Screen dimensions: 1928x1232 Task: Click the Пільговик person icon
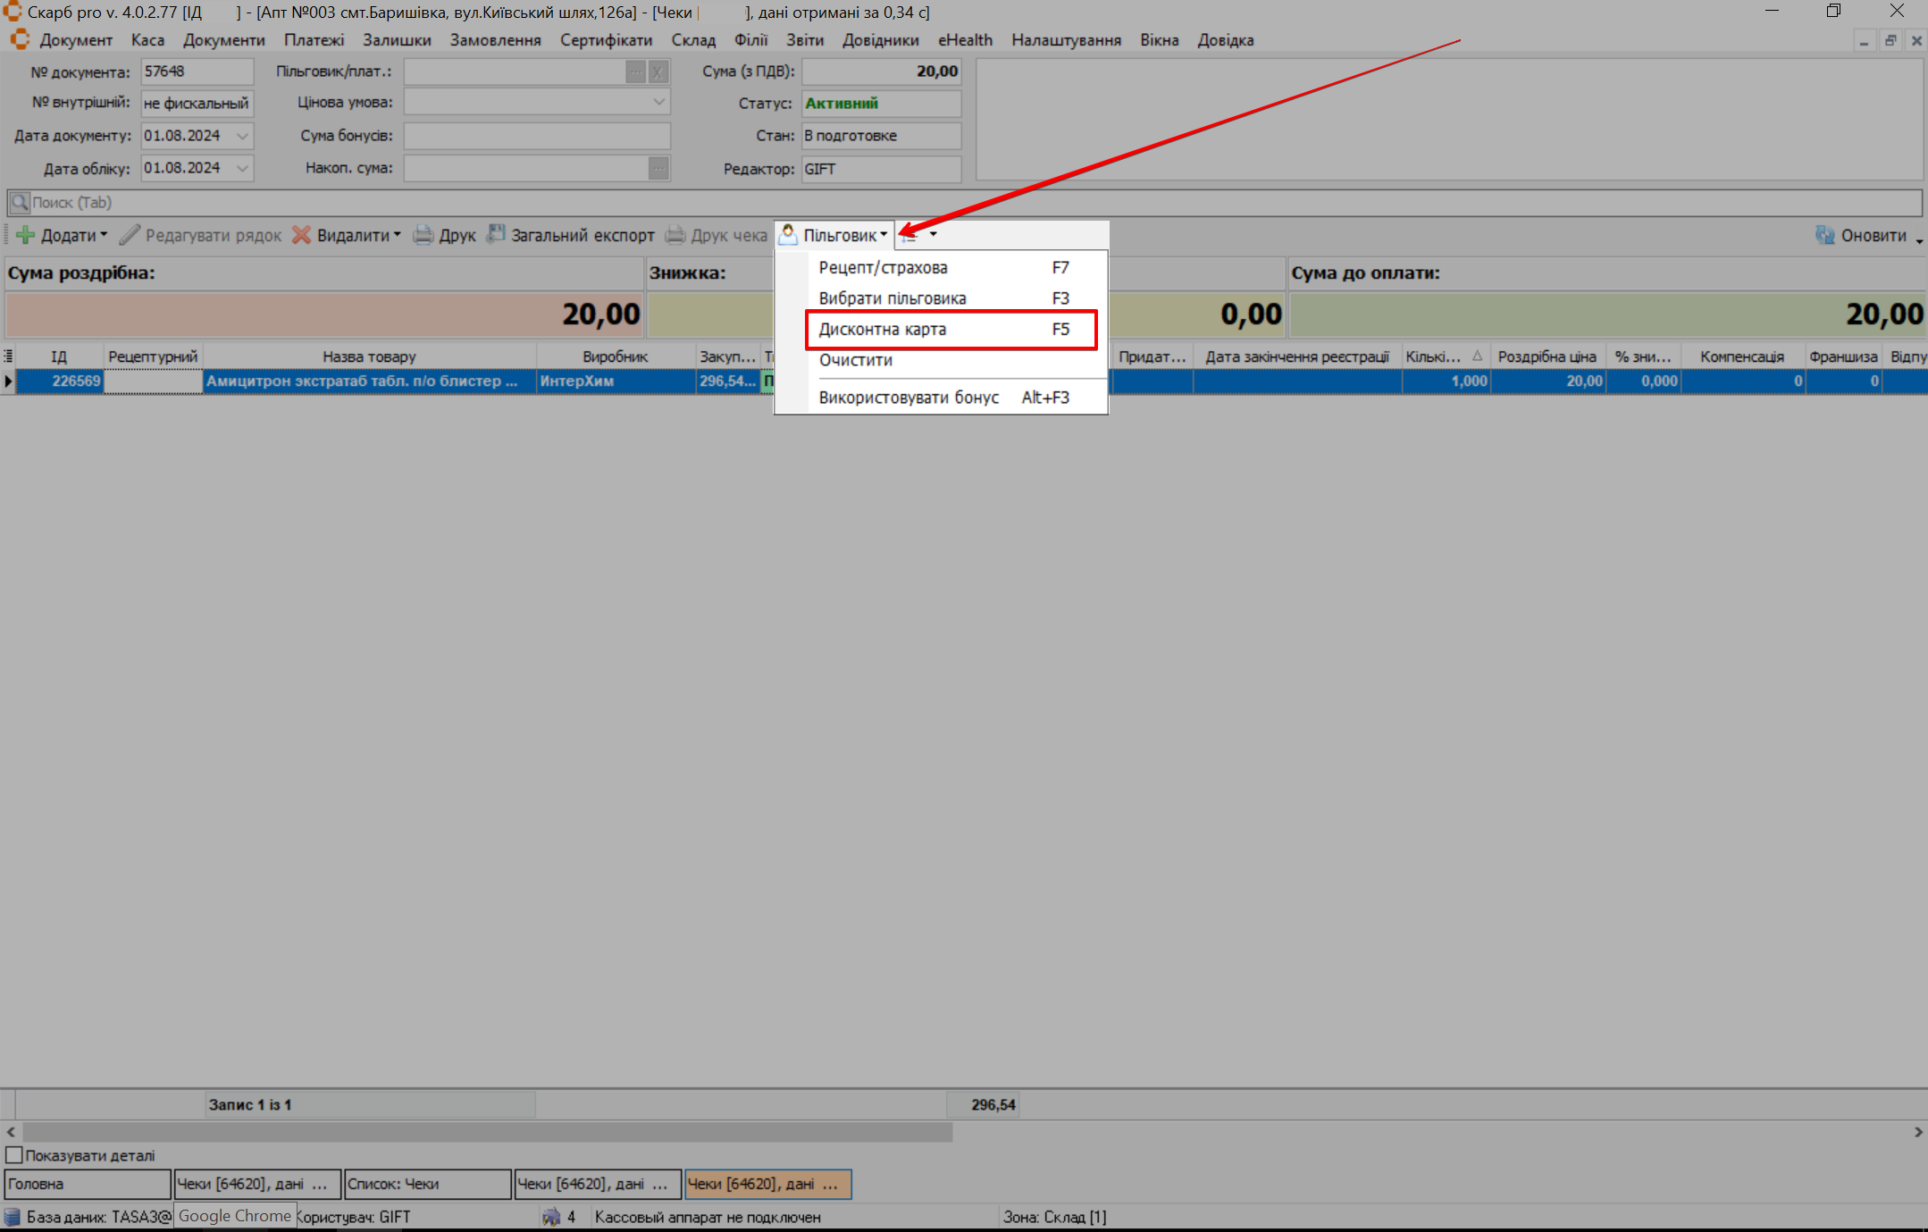tap(788, 234)
